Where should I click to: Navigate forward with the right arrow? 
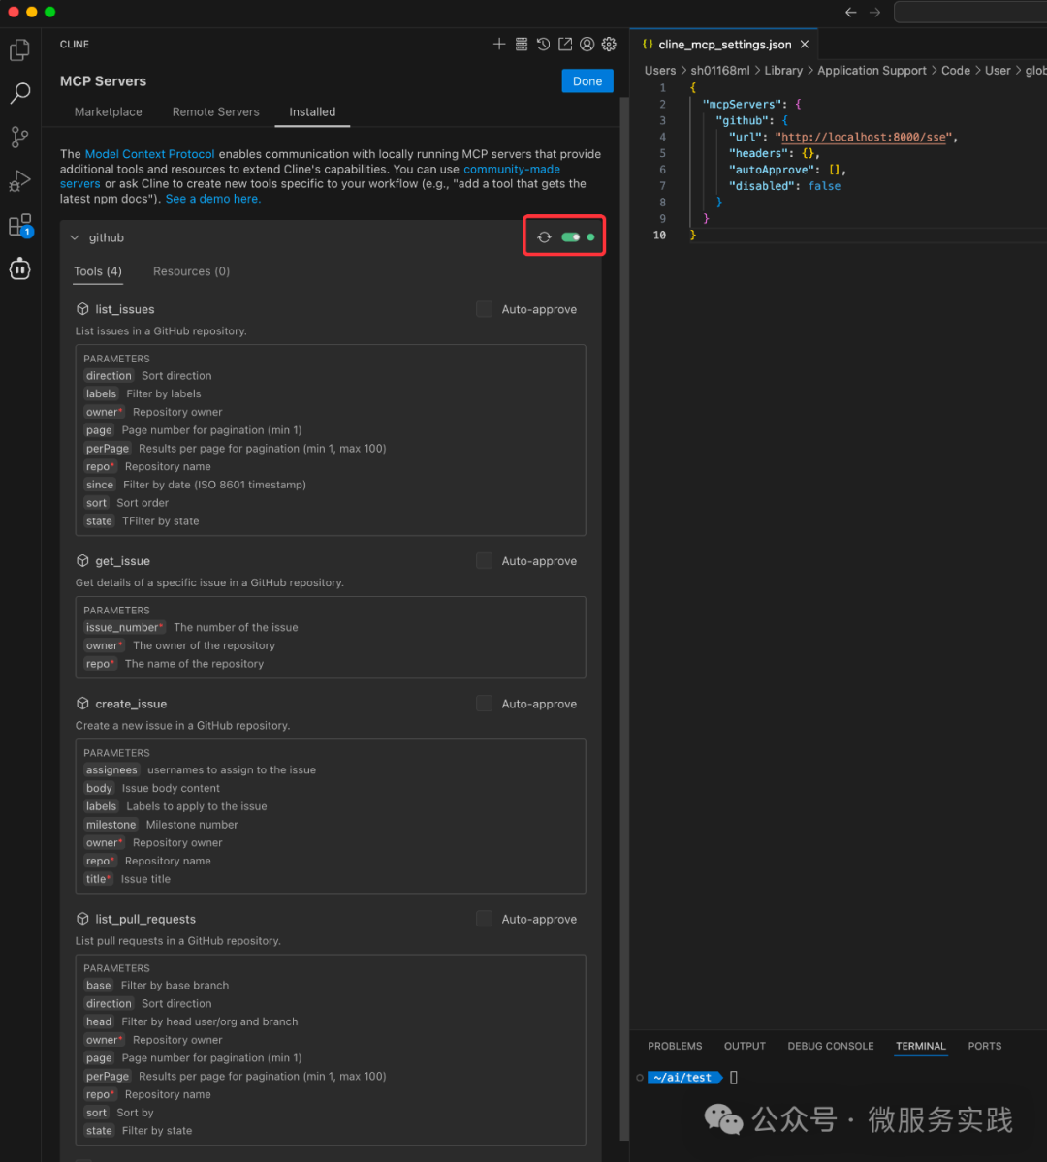click(875, 12)
